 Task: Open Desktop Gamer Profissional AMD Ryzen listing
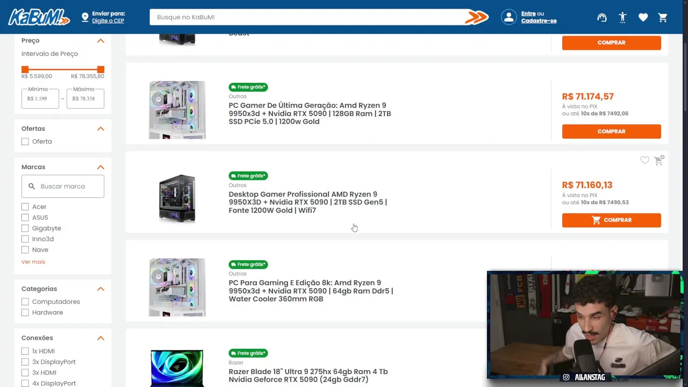(308, 202)
